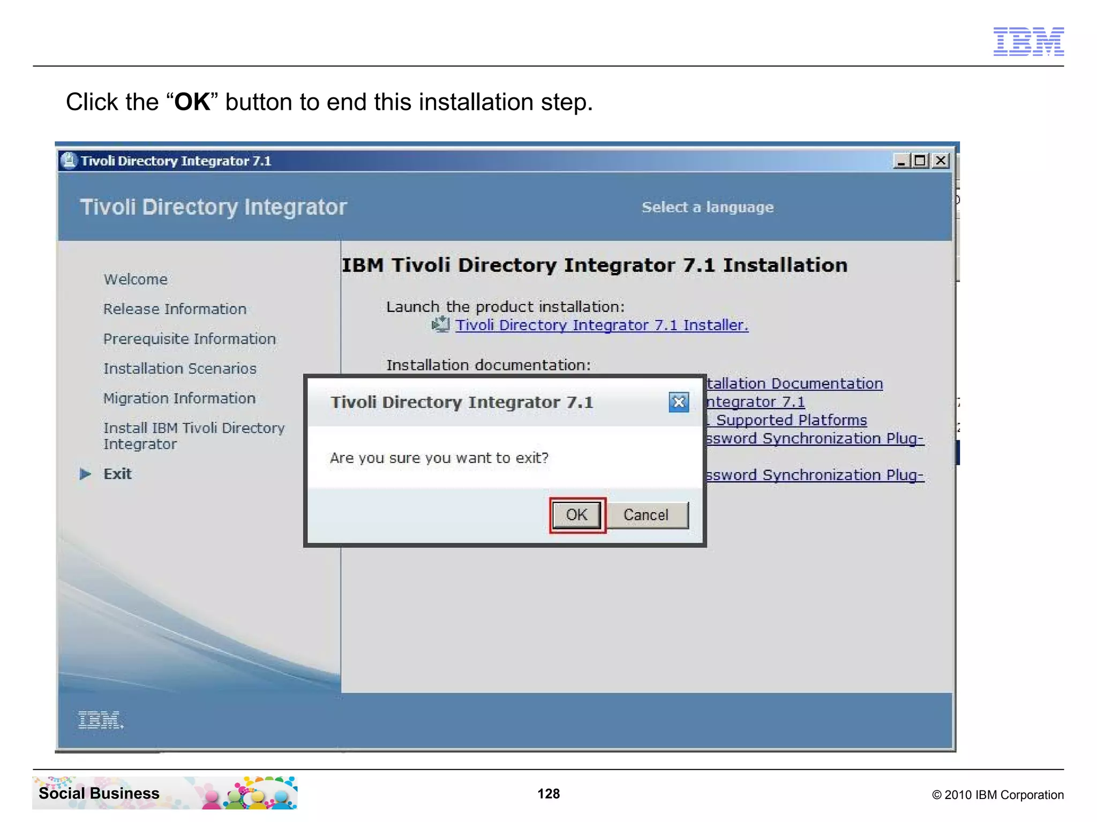Click the IBM Tivoli Directory Integrator 7.1 Installation heading

(595, 265)
